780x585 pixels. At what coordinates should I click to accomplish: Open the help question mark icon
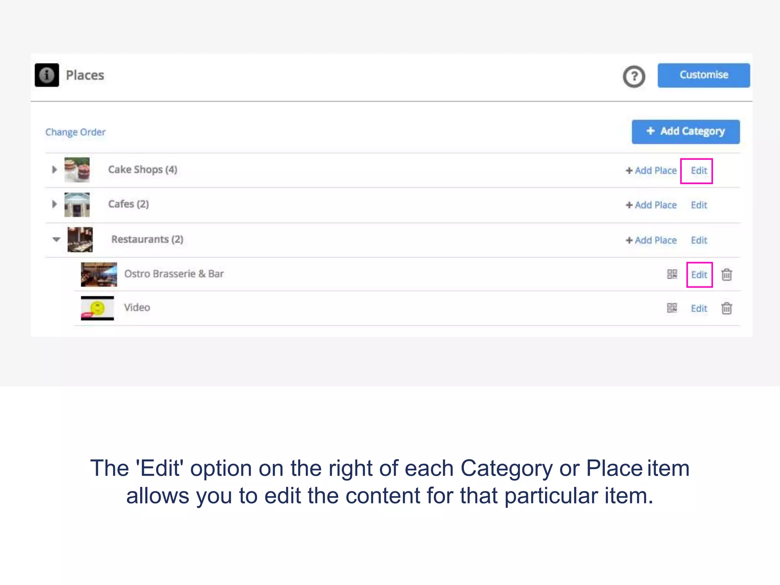tap(634, 77)
